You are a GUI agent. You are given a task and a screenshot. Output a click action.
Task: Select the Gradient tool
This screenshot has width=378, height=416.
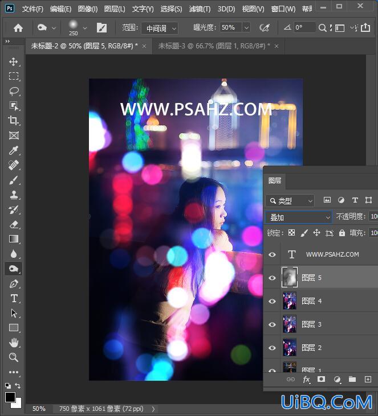coord(14,239)
